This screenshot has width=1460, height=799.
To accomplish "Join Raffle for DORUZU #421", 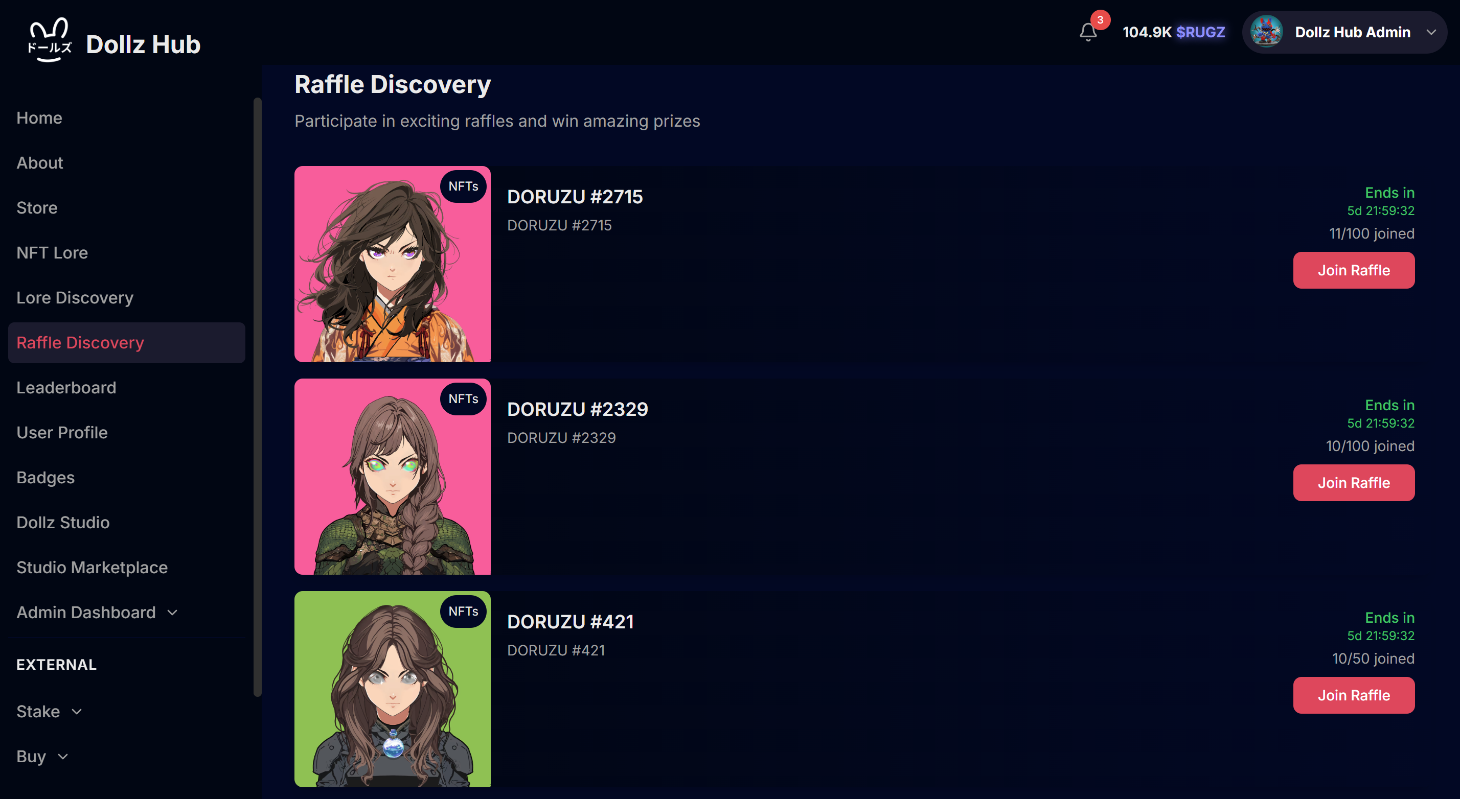I will (1353, 695).
